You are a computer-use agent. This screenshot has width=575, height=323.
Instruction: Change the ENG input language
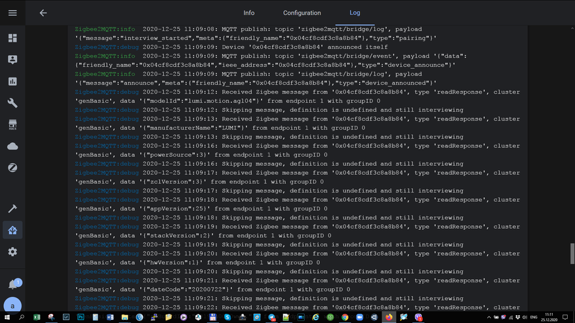pyautogui.click(x=534, y=317)
